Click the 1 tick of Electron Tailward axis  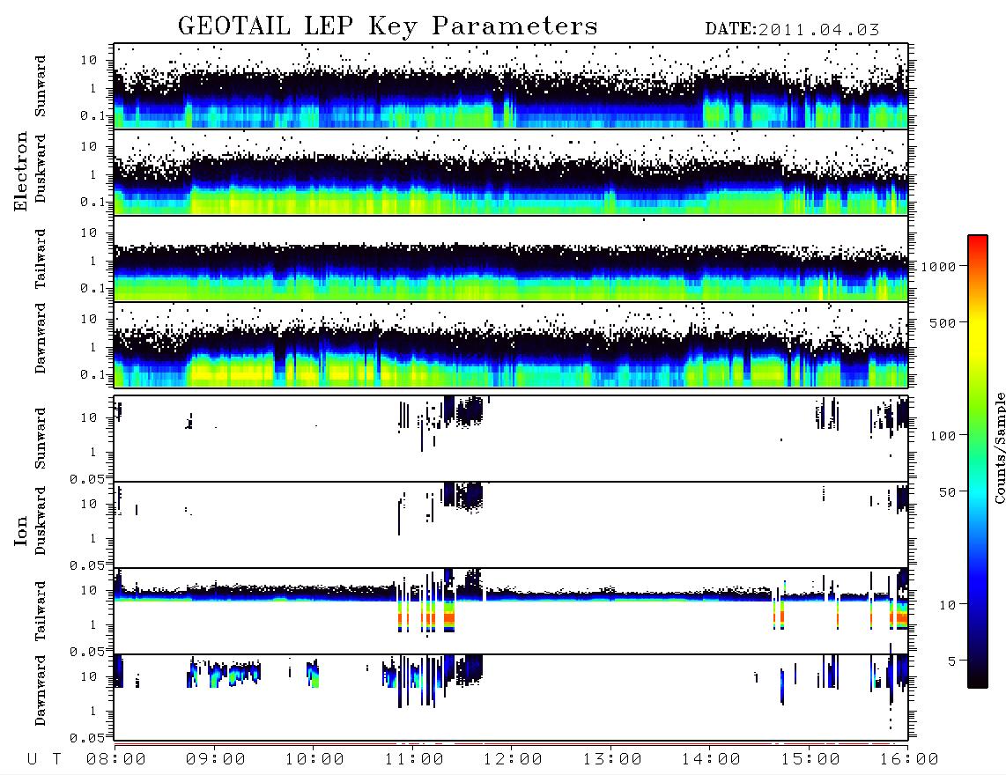click(93, 261)
